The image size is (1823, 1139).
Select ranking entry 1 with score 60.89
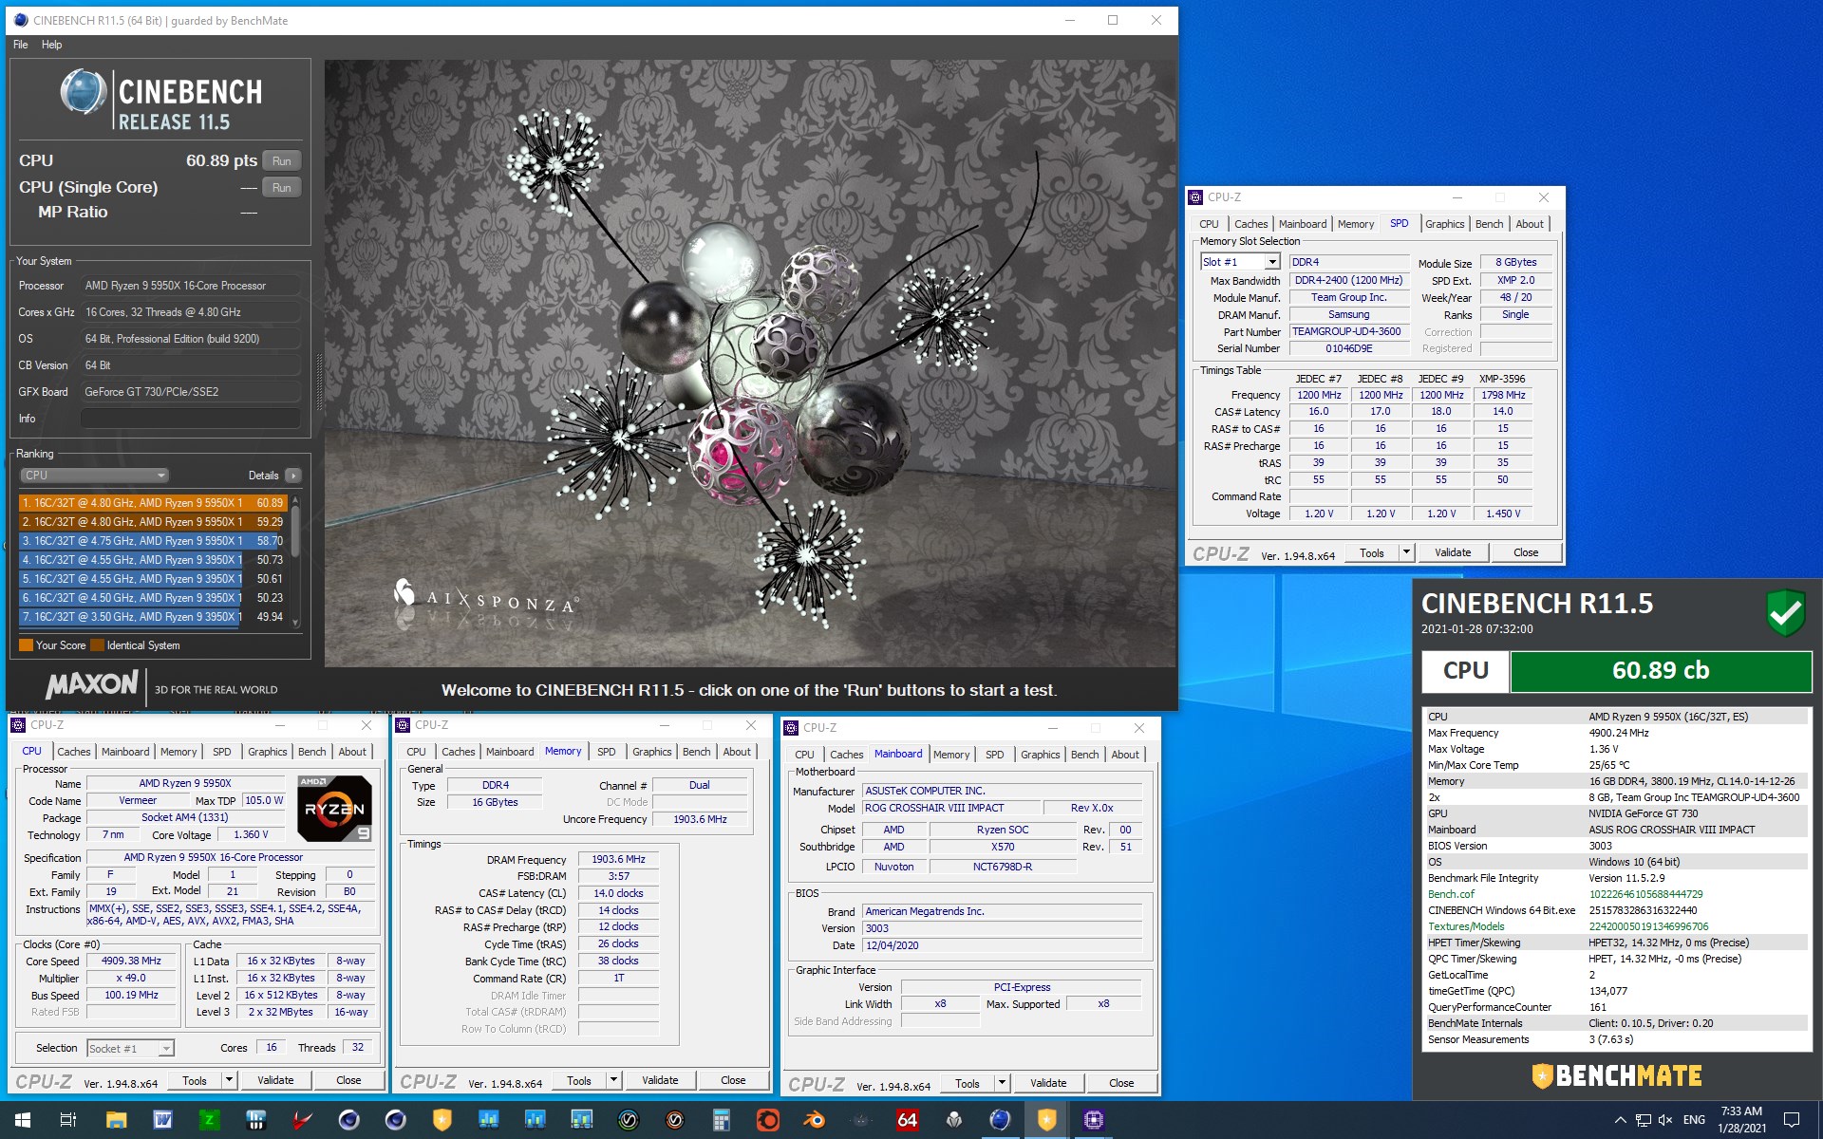point(153,503)
